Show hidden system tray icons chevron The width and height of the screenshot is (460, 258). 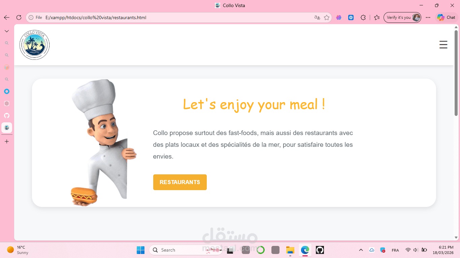[361, 250]
